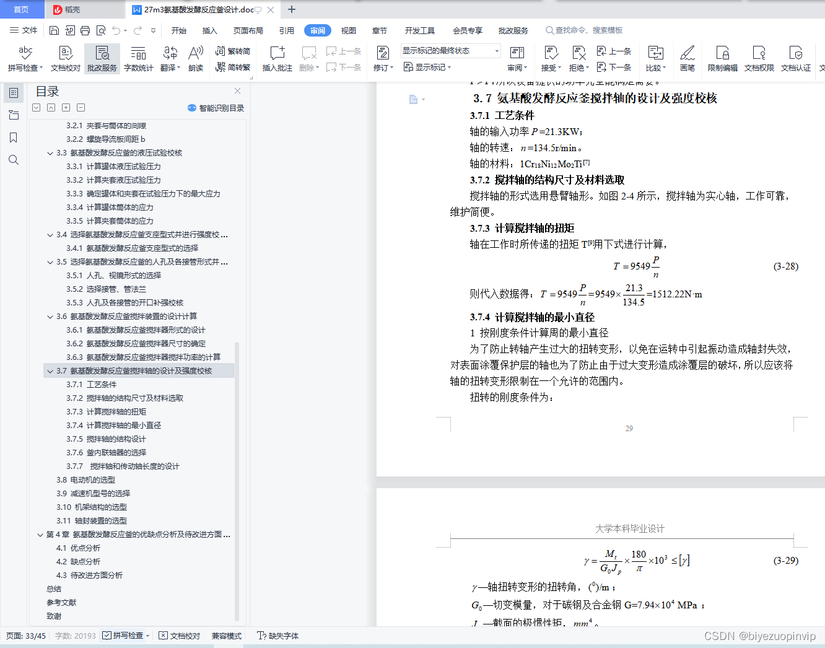Open 字数统计 word count

pos(138,58)
